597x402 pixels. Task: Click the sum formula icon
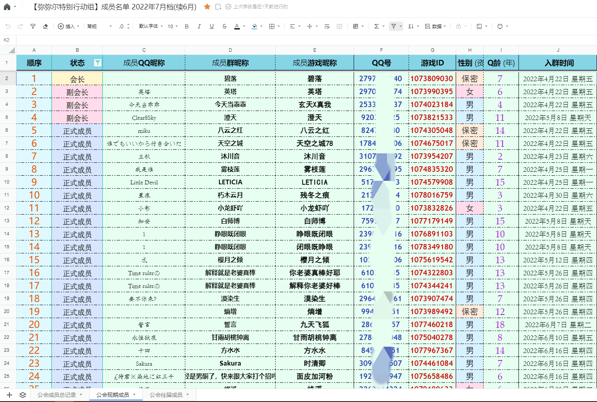[376, 26]
